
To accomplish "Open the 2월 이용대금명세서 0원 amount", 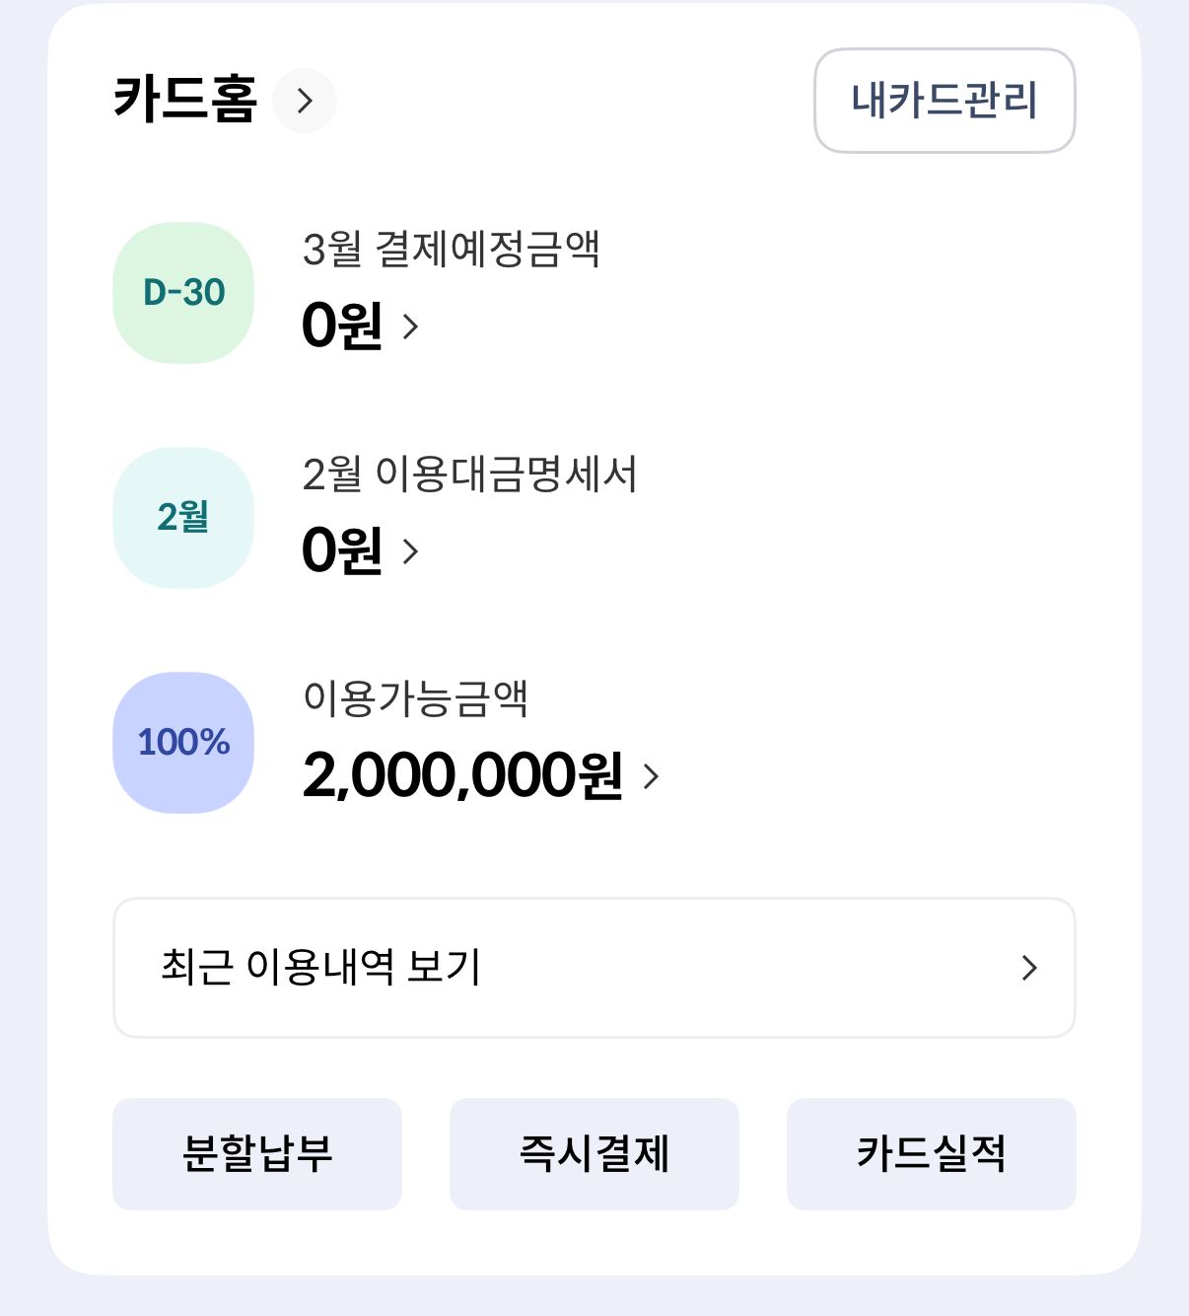I will pyautogui.click(x=341, y=550).
